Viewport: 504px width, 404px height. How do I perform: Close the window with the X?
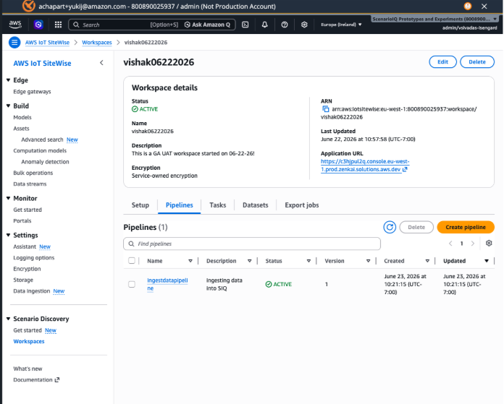point(484,6)
